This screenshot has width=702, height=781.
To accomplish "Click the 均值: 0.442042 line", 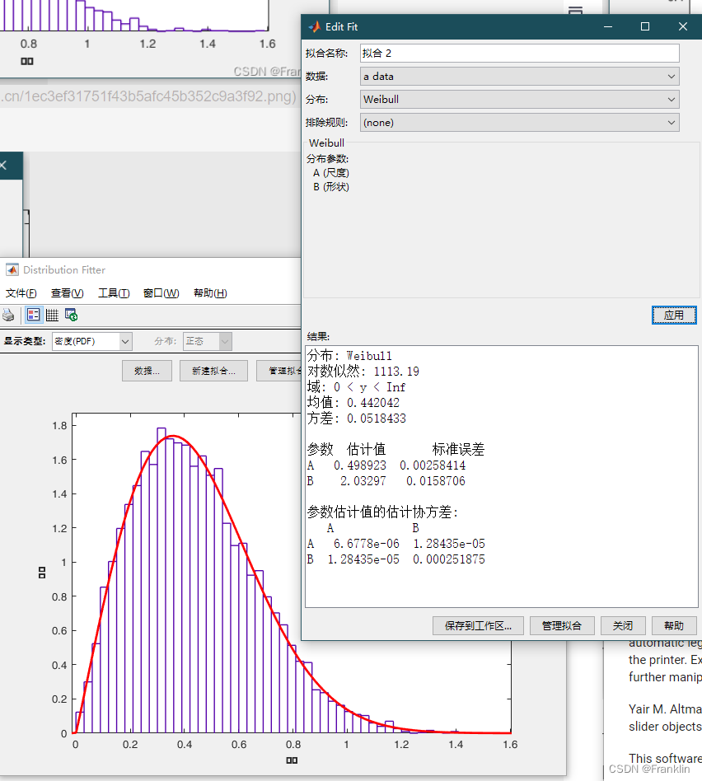I will pyautogui.click(x=353, y=403).
